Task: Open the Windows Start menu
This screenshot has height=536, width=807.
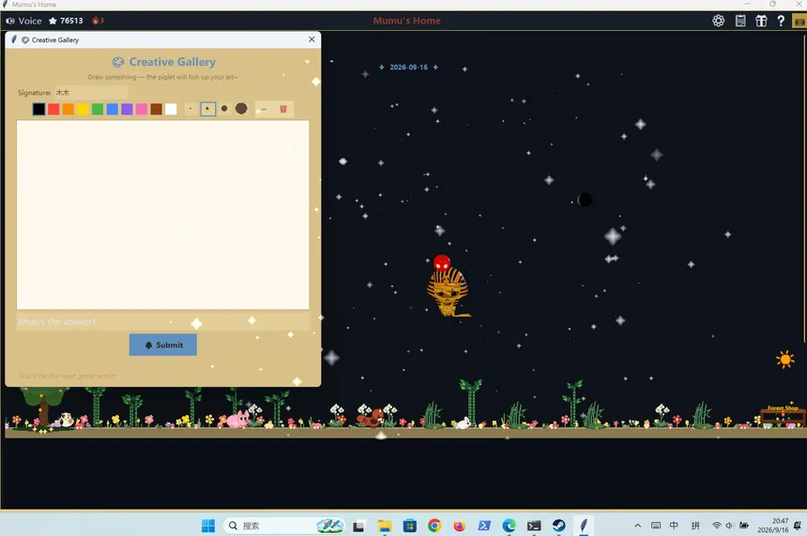Action: tap(208, 525)
